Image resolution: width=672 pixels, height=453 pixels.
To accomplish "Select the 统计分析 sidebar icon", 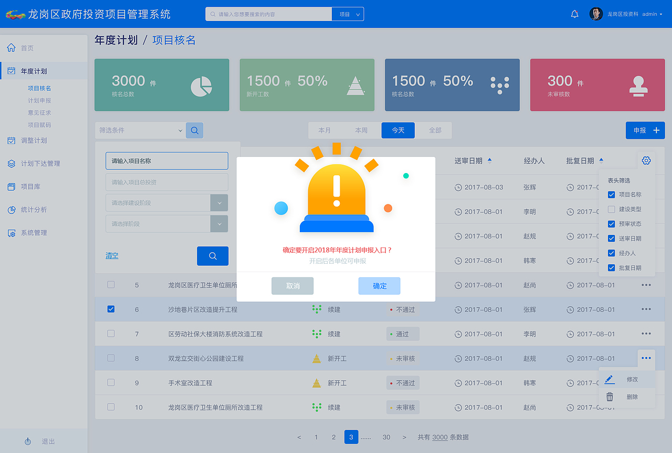I will pos(12,210).
